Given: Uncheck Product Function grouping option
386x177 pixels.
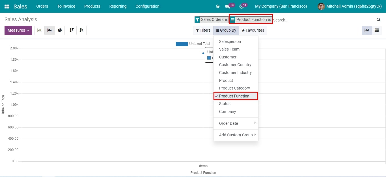Looking at the screenshot, I should (x=234, y=96).
